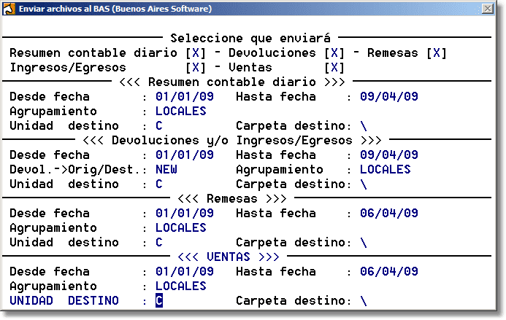Screen dimensions: 506x320
Task: Click Desde fecha in Resumen contable diario
Action: tap(185, 97)
